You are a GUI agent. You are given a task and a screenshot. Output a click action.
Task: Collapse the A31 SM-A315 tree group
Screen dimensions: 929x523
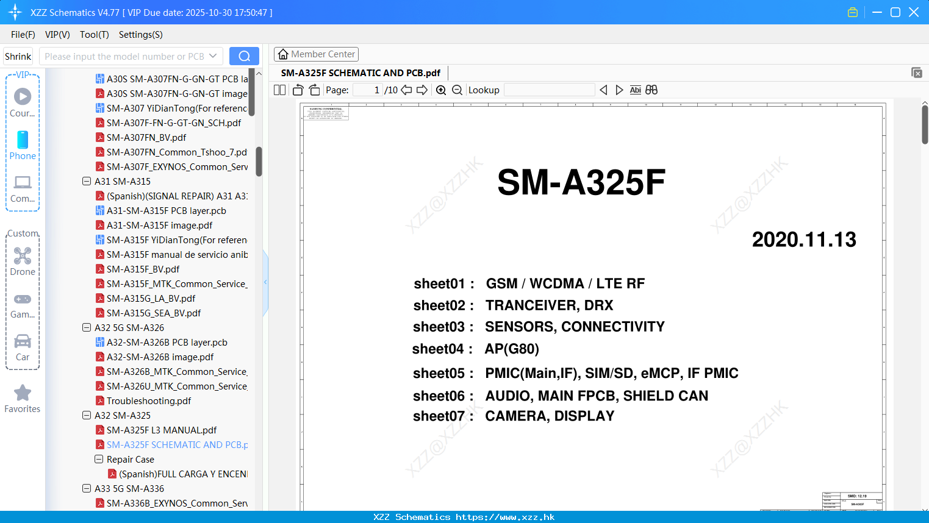point(86,181)
